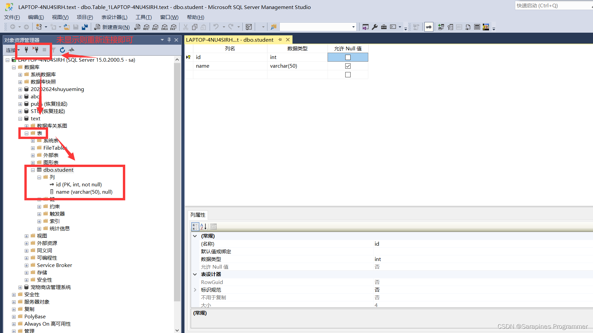Click the pin icon on Object Explorer panel
The image size is (593, 333).
point(169,40)
